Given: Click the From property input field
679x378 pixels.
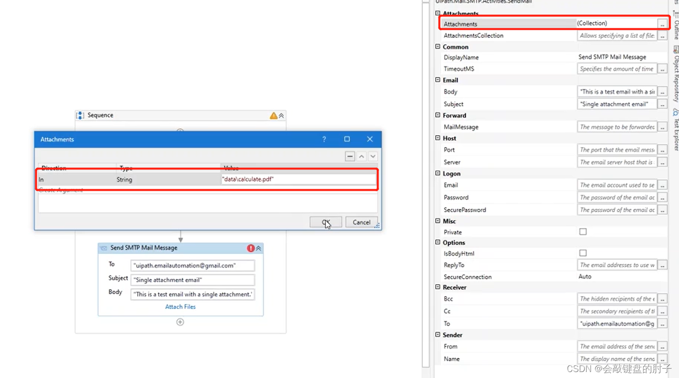Looking at the screenshot, I should click(x=617, y=346).
